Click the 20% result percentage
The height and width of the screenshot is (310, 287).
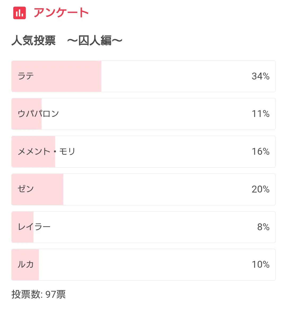coord(260,189)
